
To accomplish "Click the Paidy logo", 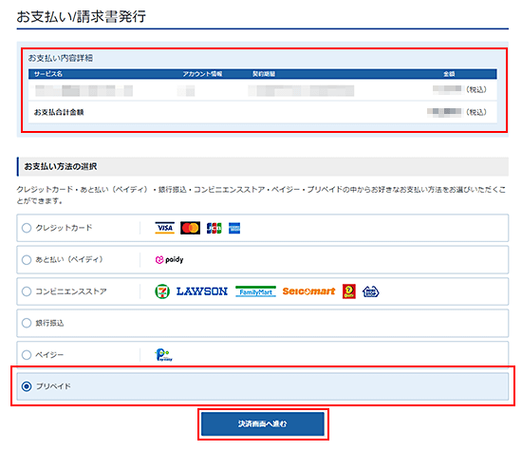I will coord(169,259).
